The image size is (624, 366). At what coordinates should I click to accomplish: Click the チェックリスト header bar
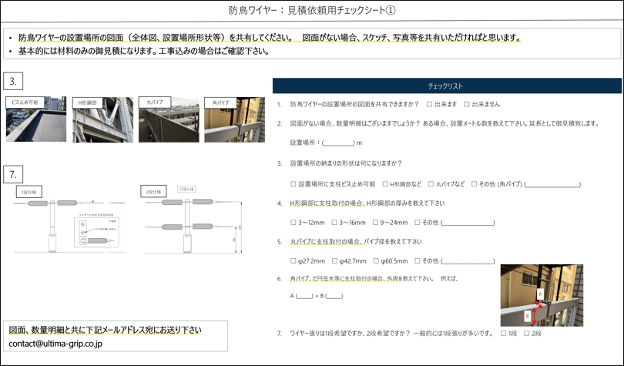point(447,86)
